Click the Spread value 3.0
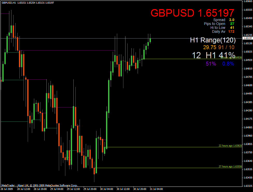Image resolution: width=253 pixels, height=192 pixels. (232, 20)
